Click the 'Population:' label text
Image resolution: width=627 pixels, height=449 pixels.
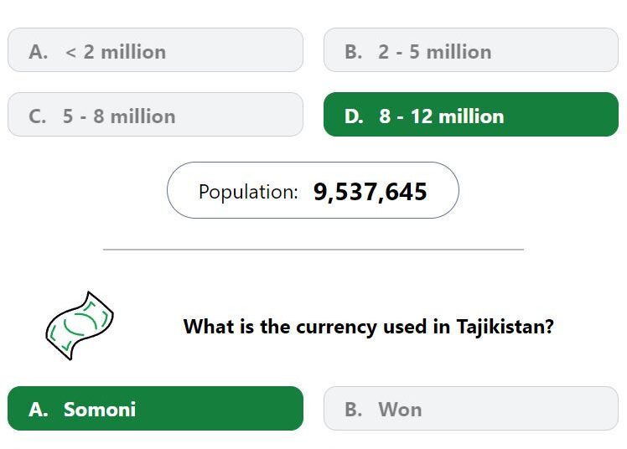pyautogui.click(x=248, y=192)
